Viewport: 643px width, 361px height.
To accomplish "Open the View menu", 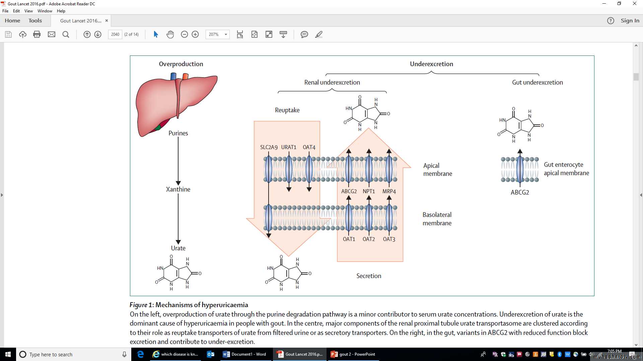I will [28, 11].
